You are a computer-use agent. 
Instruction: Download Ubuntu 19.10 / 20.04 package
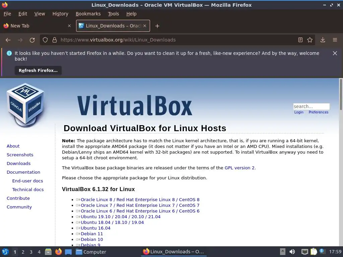(x=121, y=217)
